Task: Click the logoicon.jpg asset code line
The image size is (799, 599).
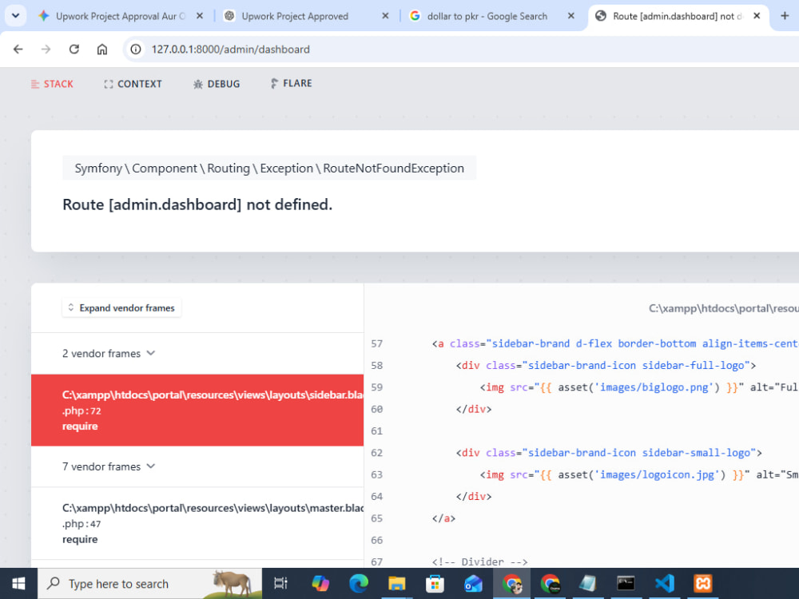Action: (639, 474)
